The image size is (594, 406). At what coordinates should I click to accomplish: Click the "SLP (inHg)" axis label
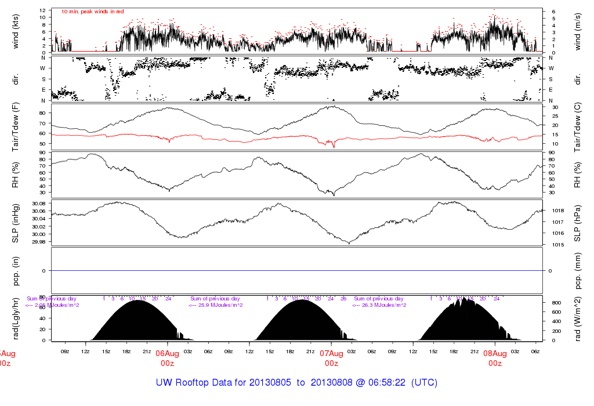[16, 223]
